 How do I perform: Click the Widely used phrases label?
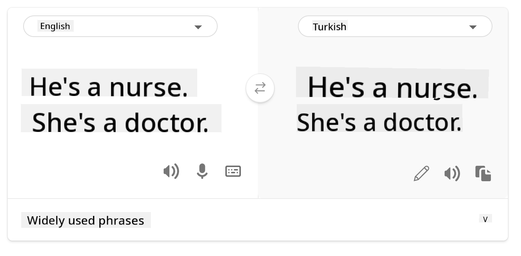86,221
